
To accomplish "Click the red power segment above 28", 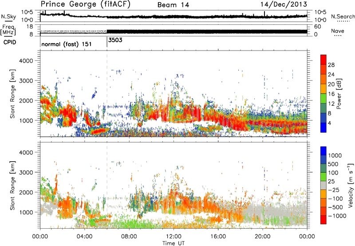I will [323, 60].
